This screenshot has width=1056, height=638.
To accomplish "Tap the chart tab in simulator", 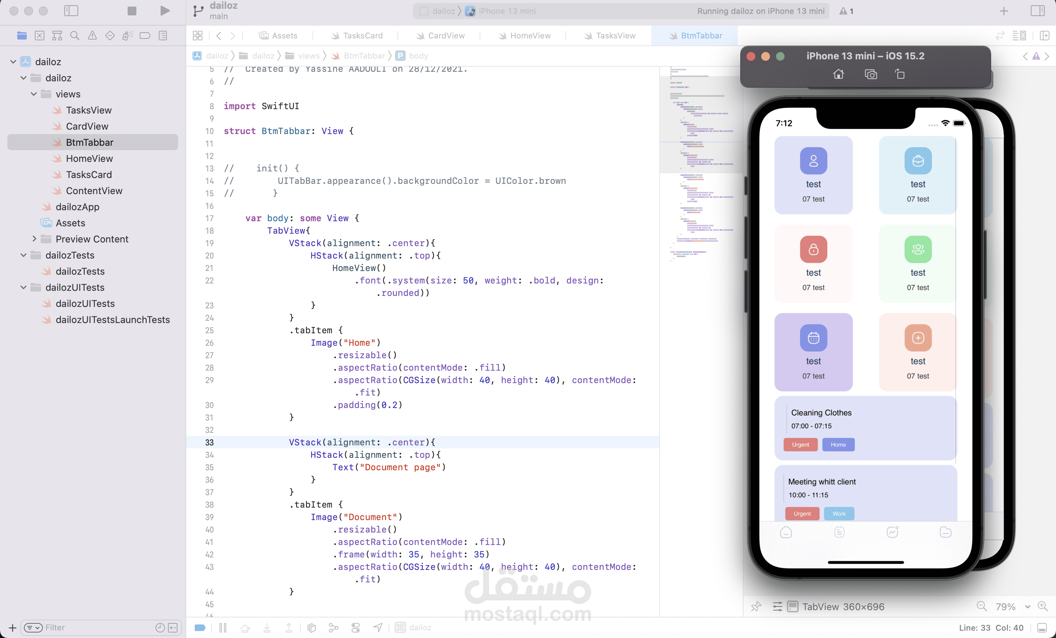I will point(892,532).
